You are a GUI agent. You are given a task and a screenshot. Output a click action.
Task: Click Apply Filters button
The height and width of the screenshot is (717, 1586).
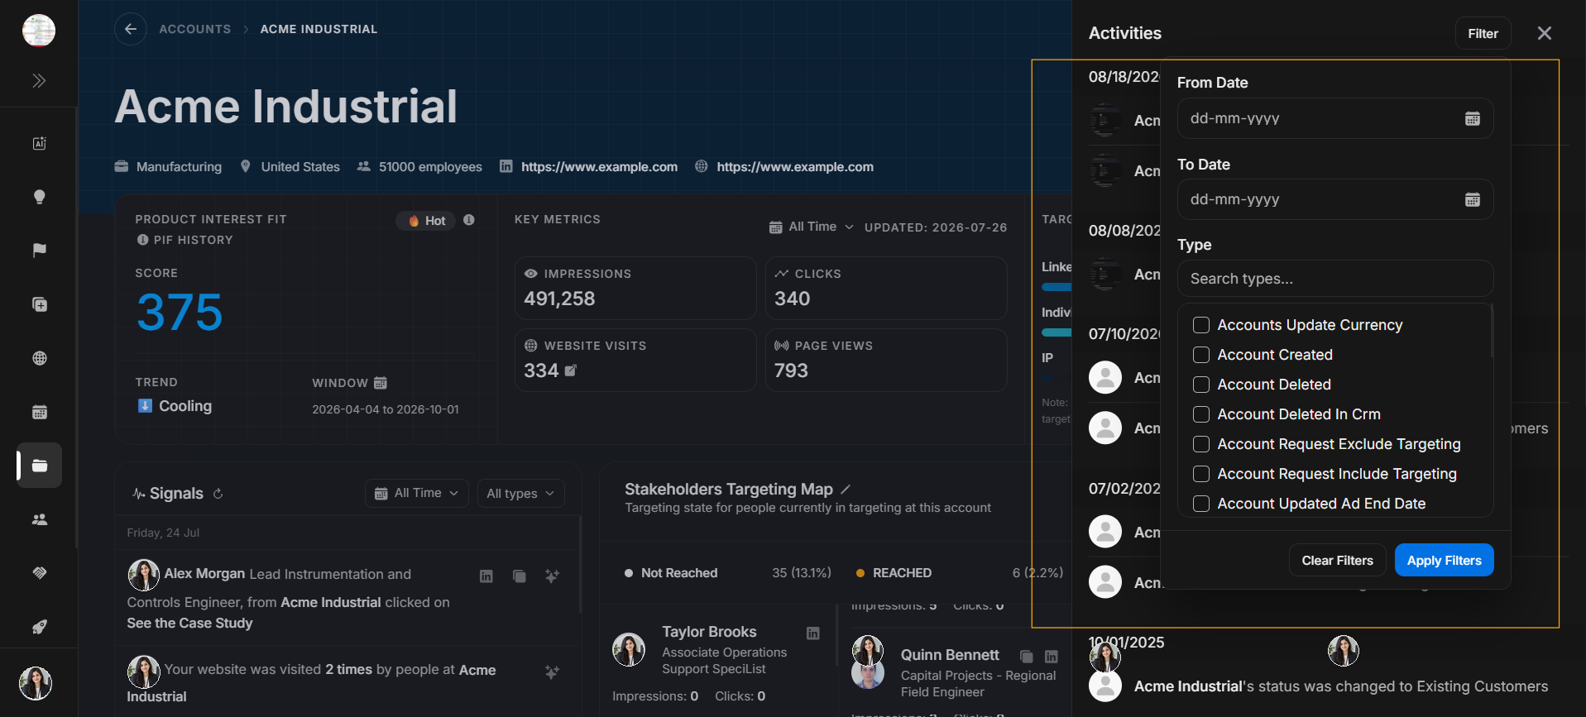tap(1444, 560)
